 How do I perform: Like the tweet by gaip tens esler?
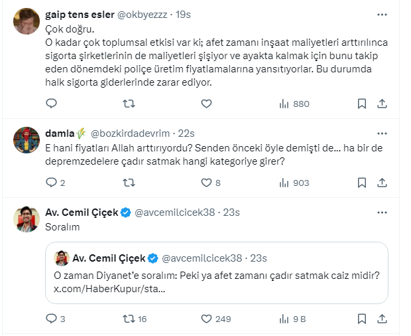[x=206, y=104]
